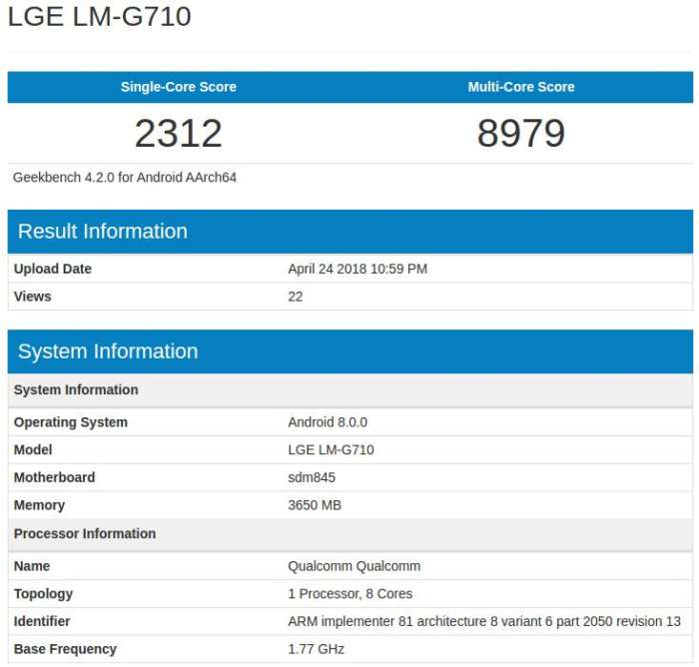Select the single-core score value 2312
The image size is (699, 667).
pos(179,133)
